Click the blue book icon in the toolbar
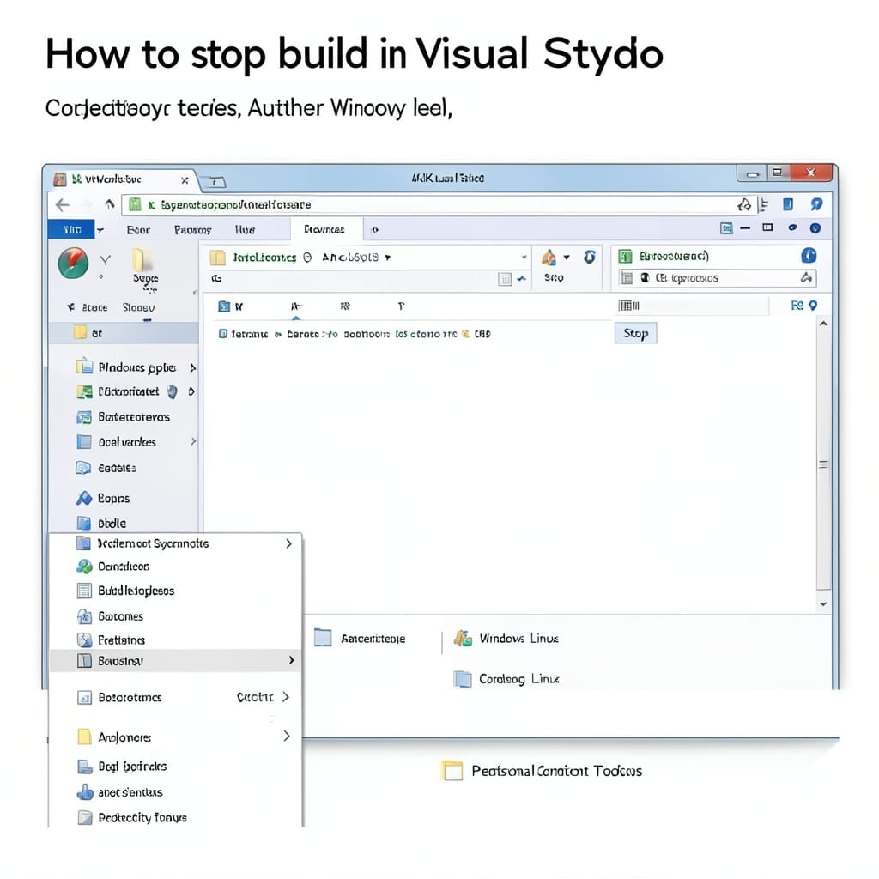The image size is (879, 879). point(788,204)
